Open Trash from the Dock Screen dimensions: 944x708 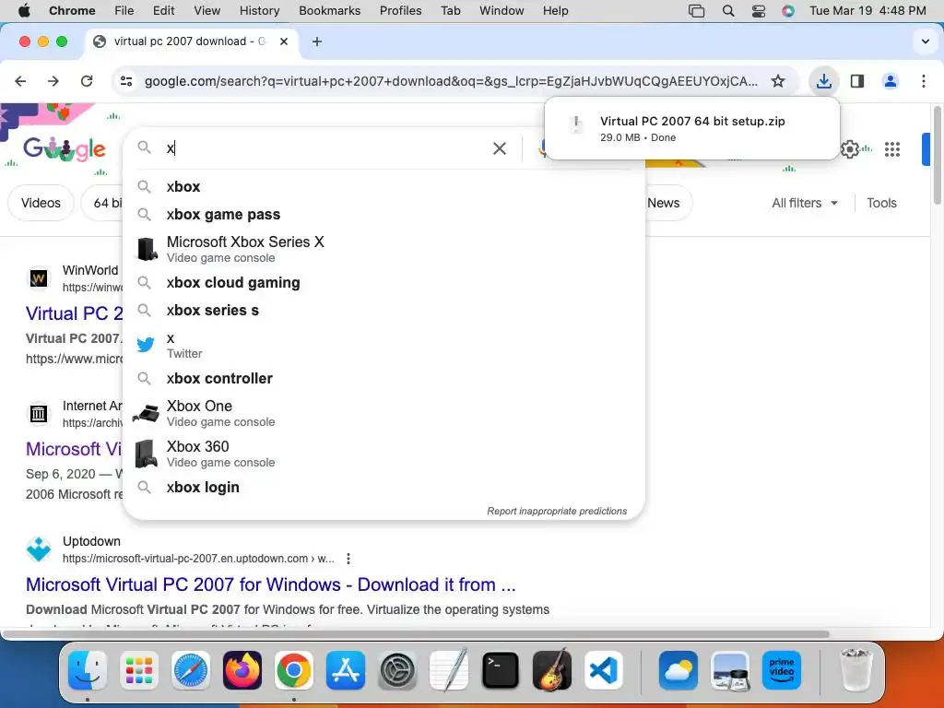click(x=855, y=669)
